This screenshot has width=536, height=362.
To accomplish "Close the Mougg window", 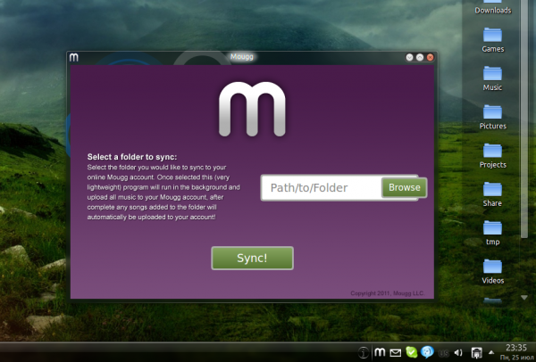I will point(430,57).
